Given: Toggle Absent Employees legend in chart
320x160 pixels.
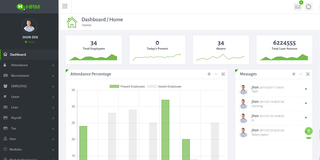Looking at the screenshot, I should click(x=164, y=86).
